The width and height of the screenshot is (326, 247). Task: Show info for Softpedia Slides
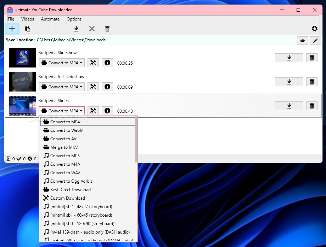pos(107,111)
